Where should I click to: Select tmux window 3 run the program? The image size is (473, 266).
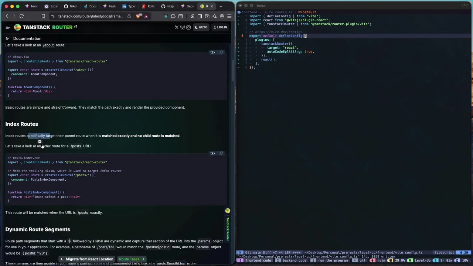[x=330, y=260]
